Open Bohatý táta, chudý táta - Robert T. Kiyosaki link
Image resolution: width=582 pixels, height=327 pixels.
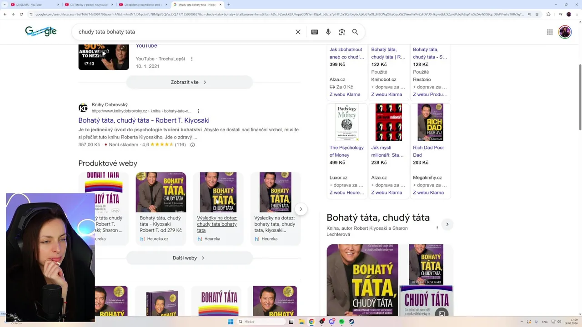144,120
